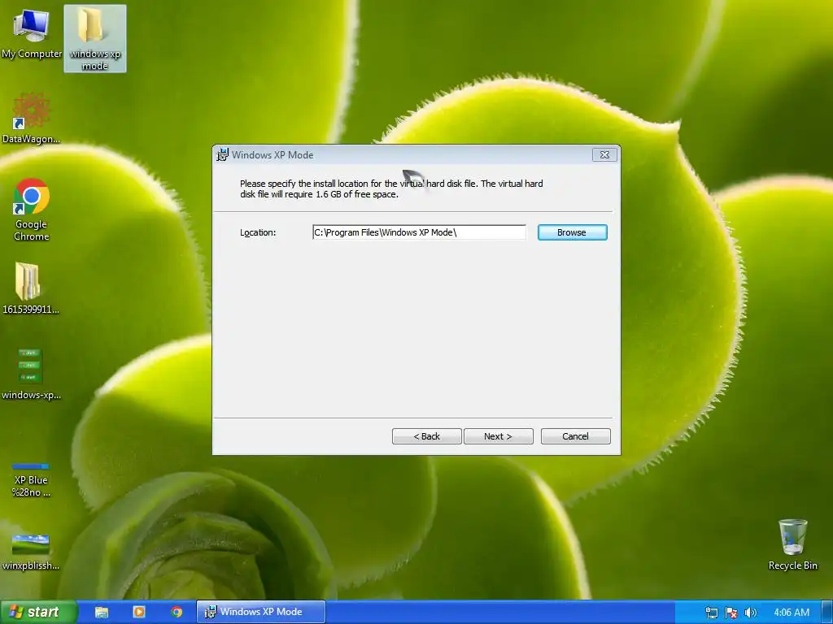Click the Browse button

pyautogui.click(x=572, y=232)
